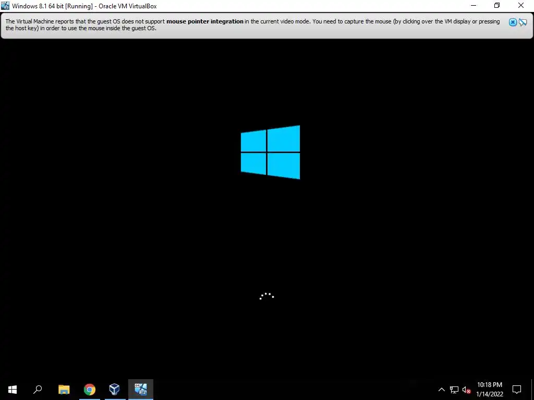
Task: Click the don't-show-again notification icon
Action: click(523, 22)
